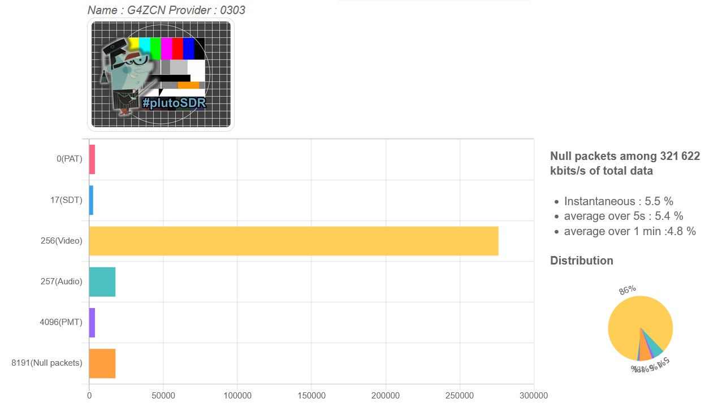Click the teal 257(Audio) bar
The width and height of the screenshot is (718, 416).
point(102,281)
